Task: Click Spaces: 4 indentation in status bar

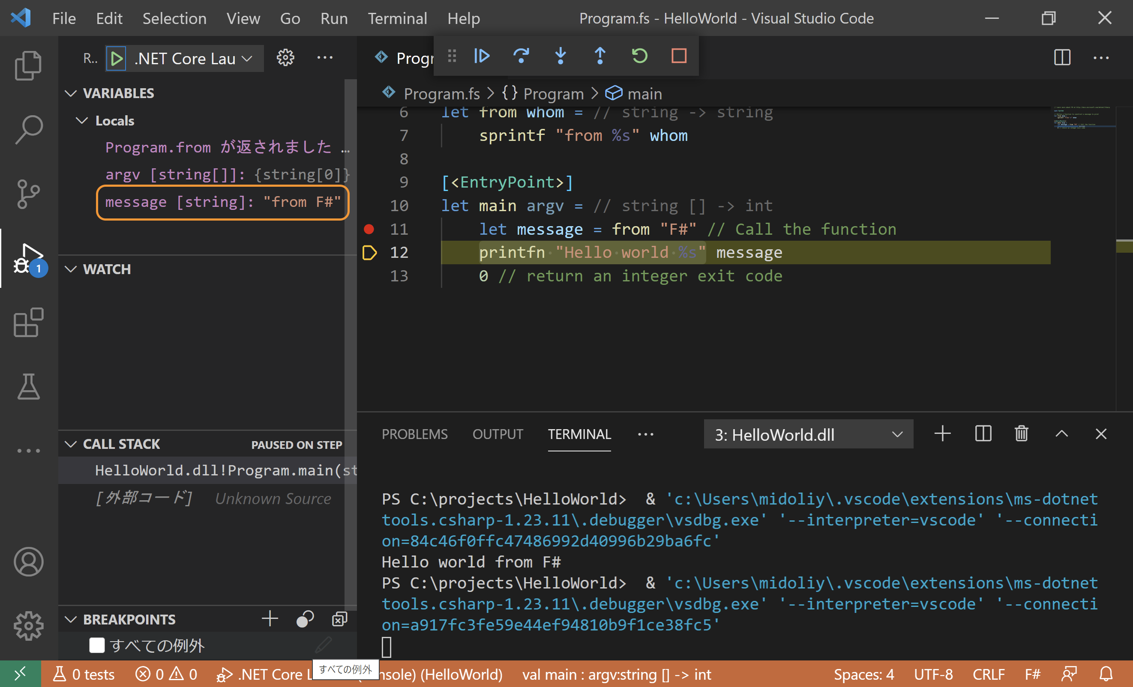Action: tap(863, 674)
